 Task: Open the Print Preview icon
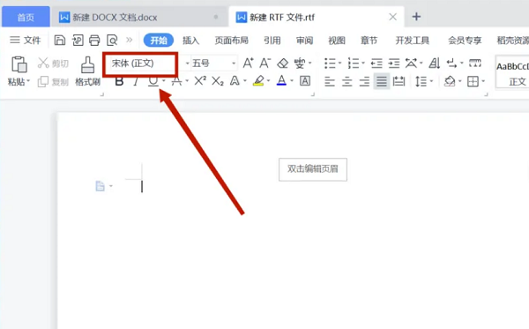[112, 41]
